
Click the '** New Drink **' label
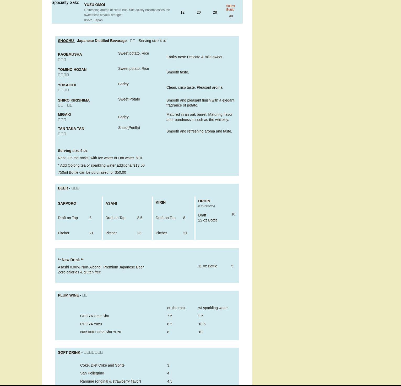71,260
